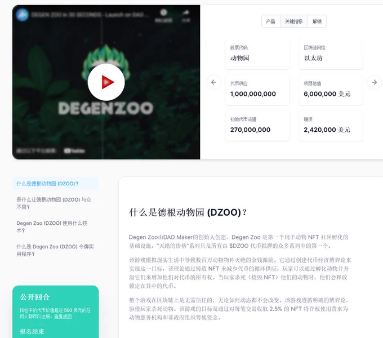
Task: Open the channel avatar on the video
Action: click(22, 15)
